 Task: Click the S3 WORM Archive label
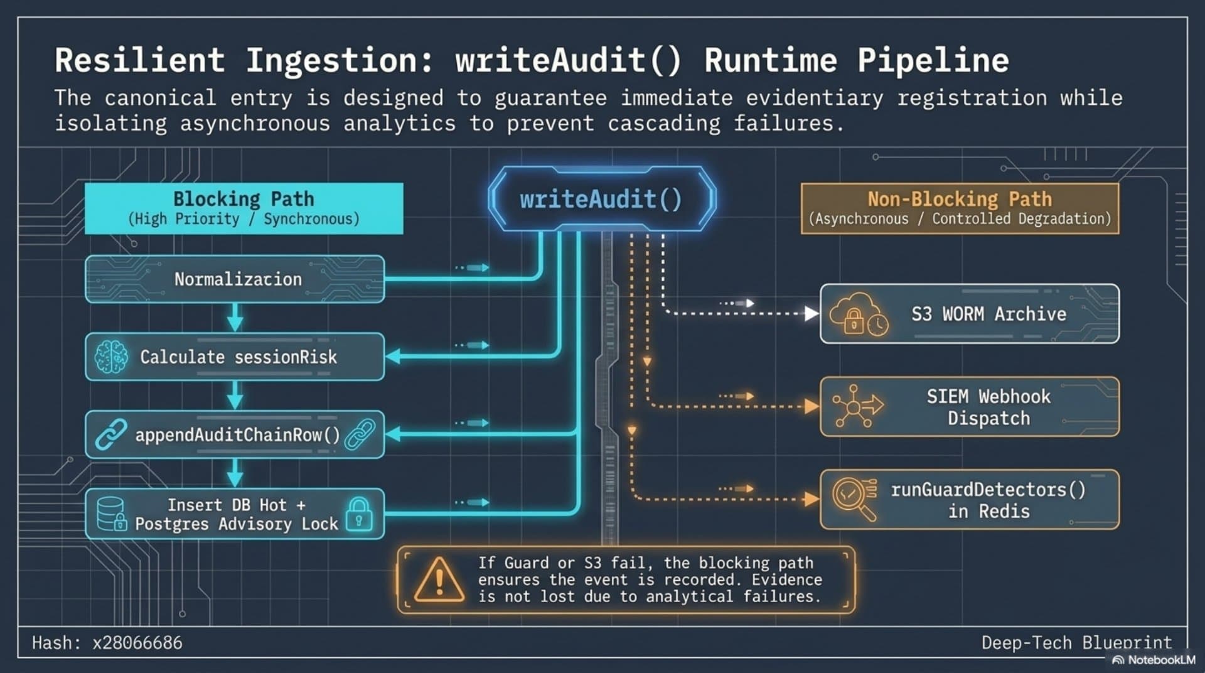click(x=988, y=314)
